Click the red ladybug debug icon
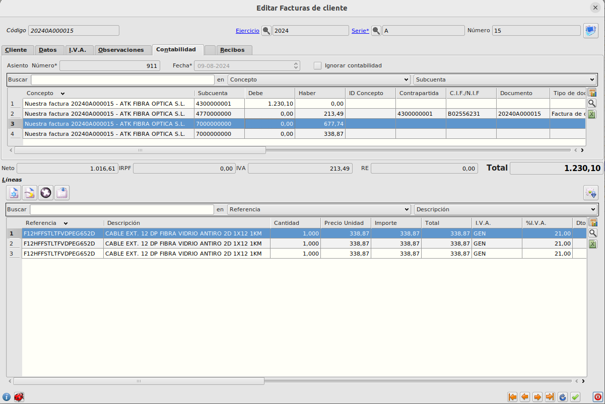The image size is (605, 404). click(19, 397)
